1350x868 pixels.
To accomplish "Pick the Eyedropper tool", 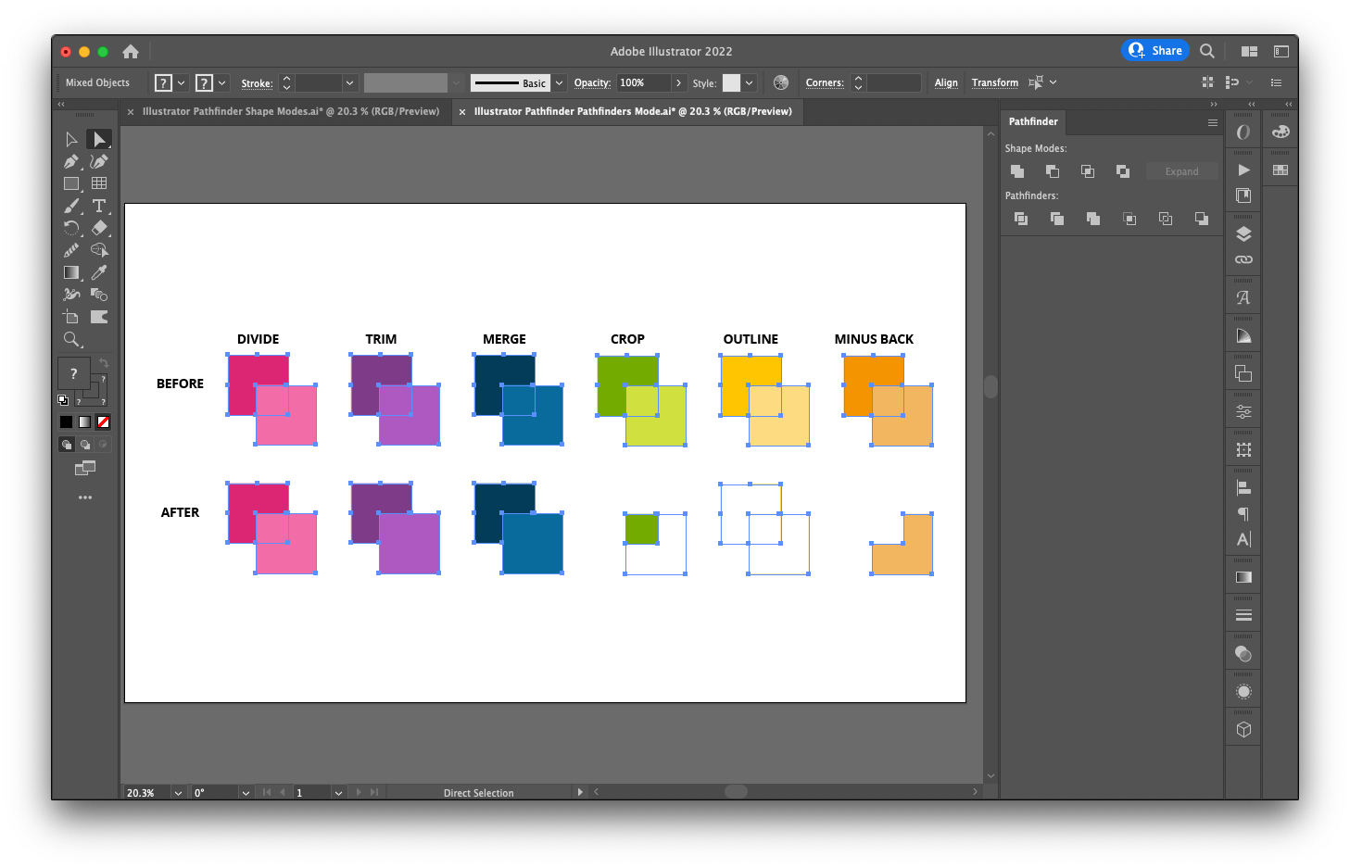I will (99, 271).
